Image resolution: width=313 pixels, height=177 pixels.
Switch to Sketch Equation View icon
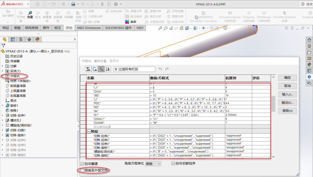click(x=94, y=69)
